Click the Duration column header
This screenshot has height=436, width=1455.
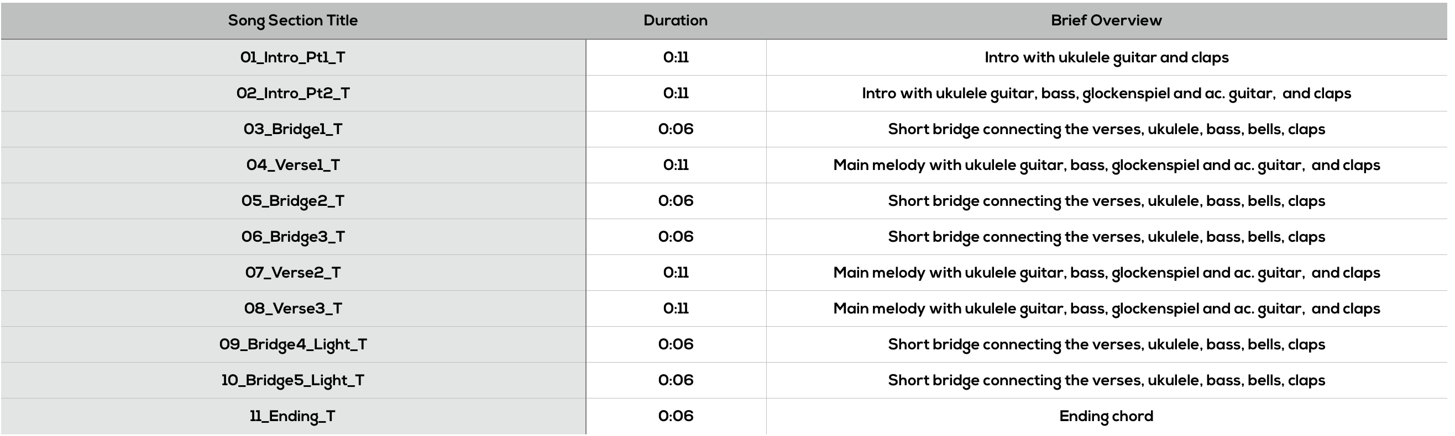click(x=676, y=20)
